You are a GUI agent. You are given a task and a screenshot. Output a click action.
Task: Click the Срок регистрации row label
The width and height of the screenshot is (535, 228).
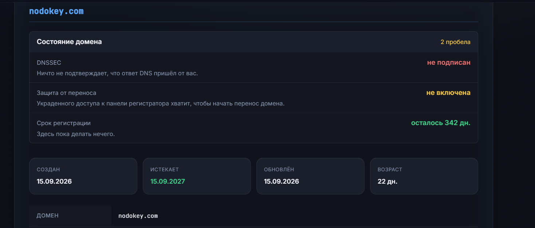64,123
